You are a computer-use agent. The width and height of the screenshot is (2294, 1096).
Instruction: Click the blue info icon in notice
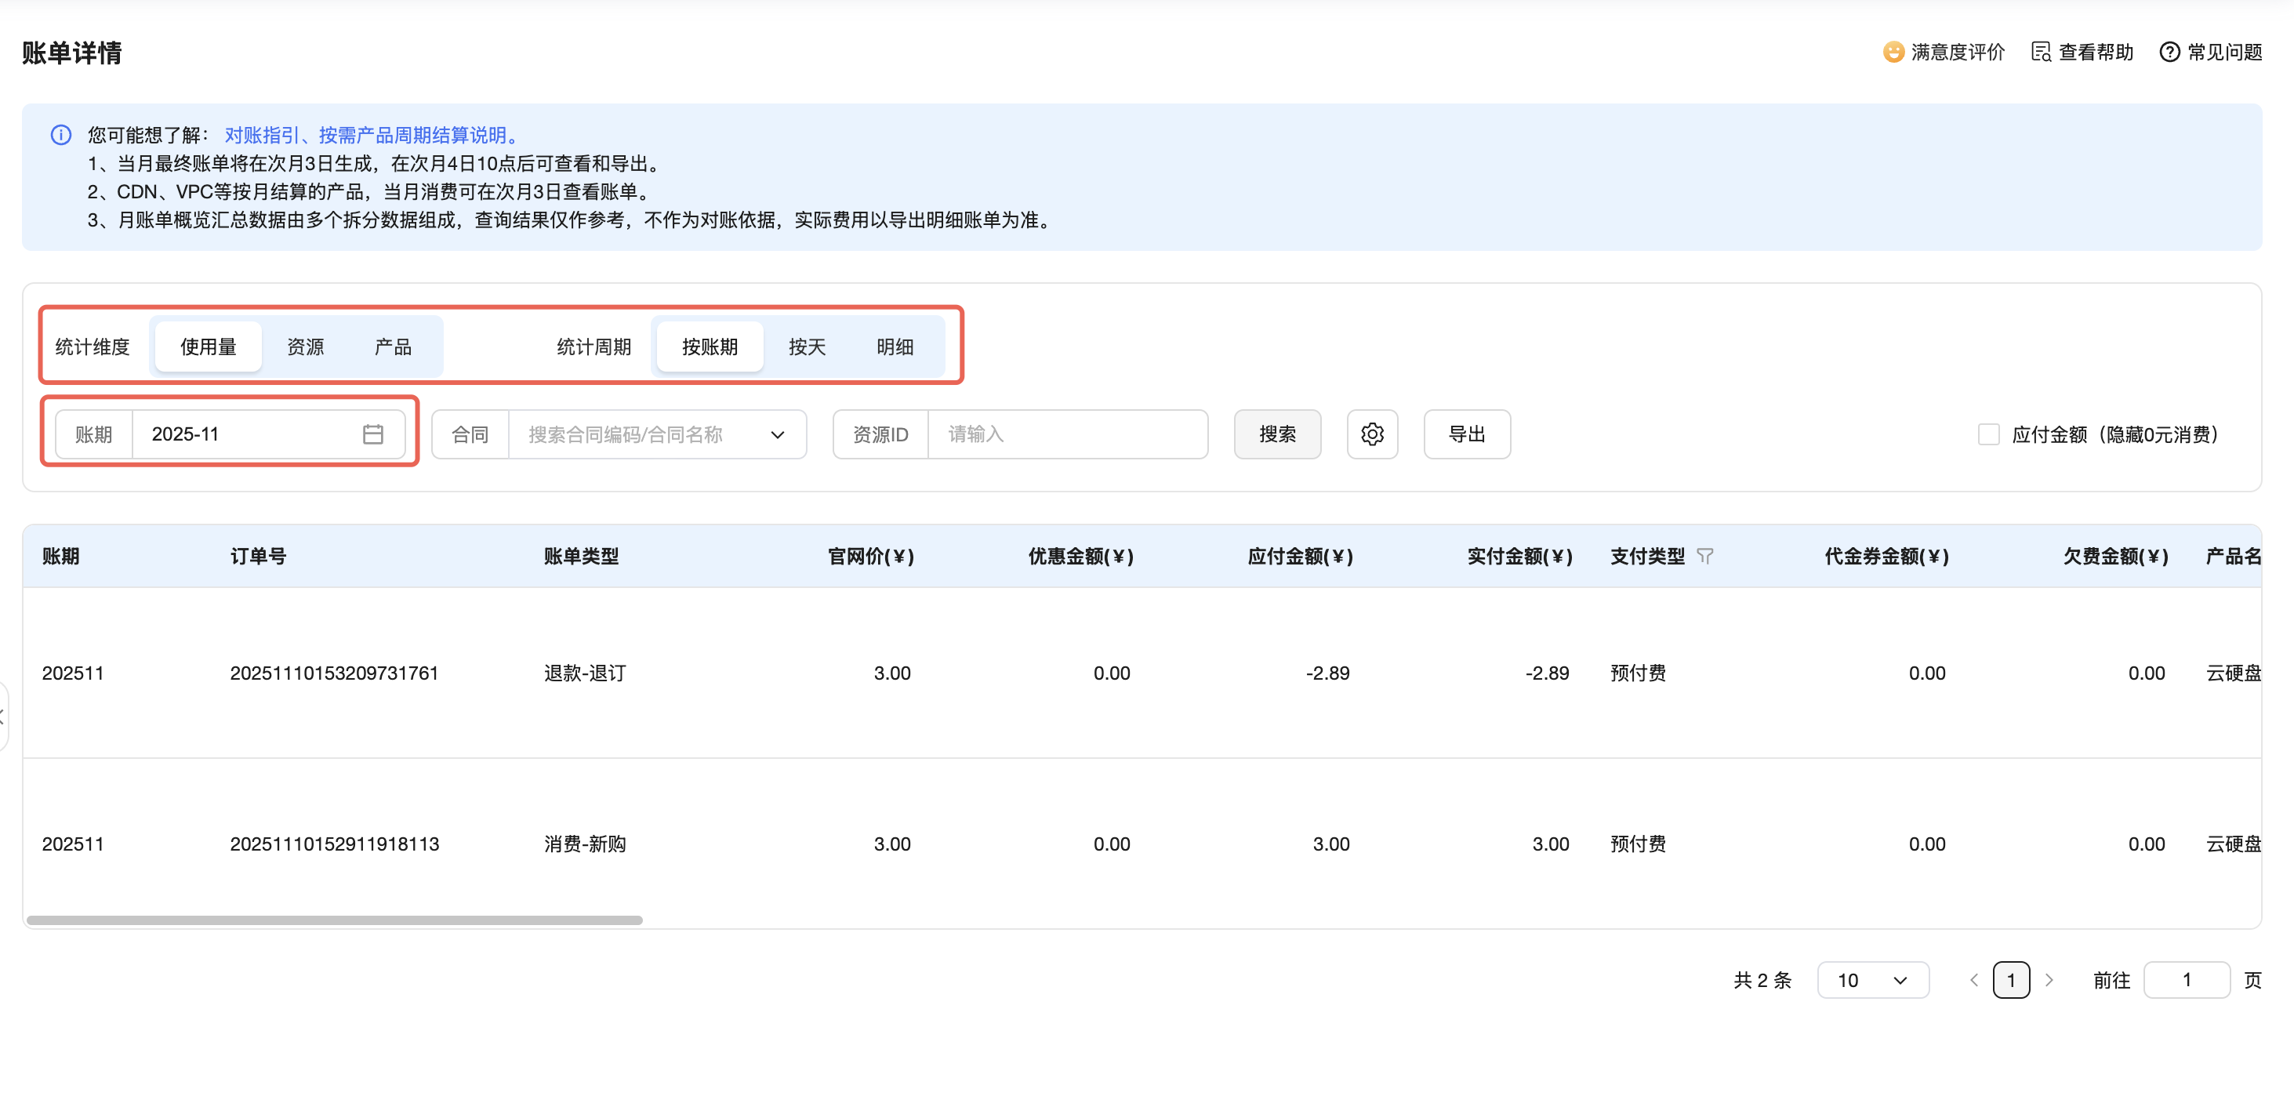point(60,136)
